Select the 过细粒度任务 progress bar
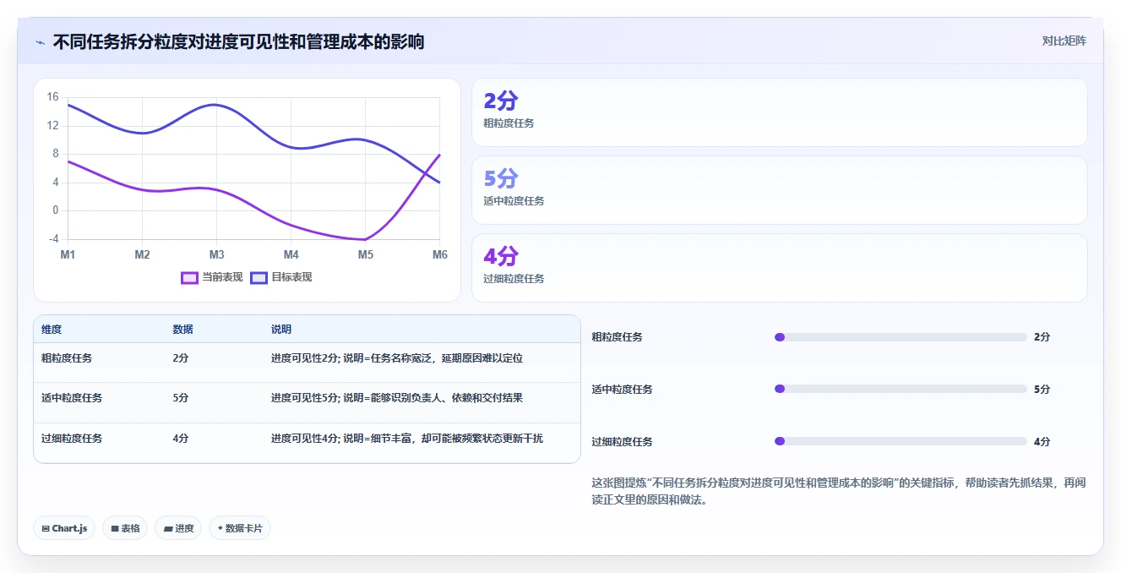 click(x=901, y=442)
